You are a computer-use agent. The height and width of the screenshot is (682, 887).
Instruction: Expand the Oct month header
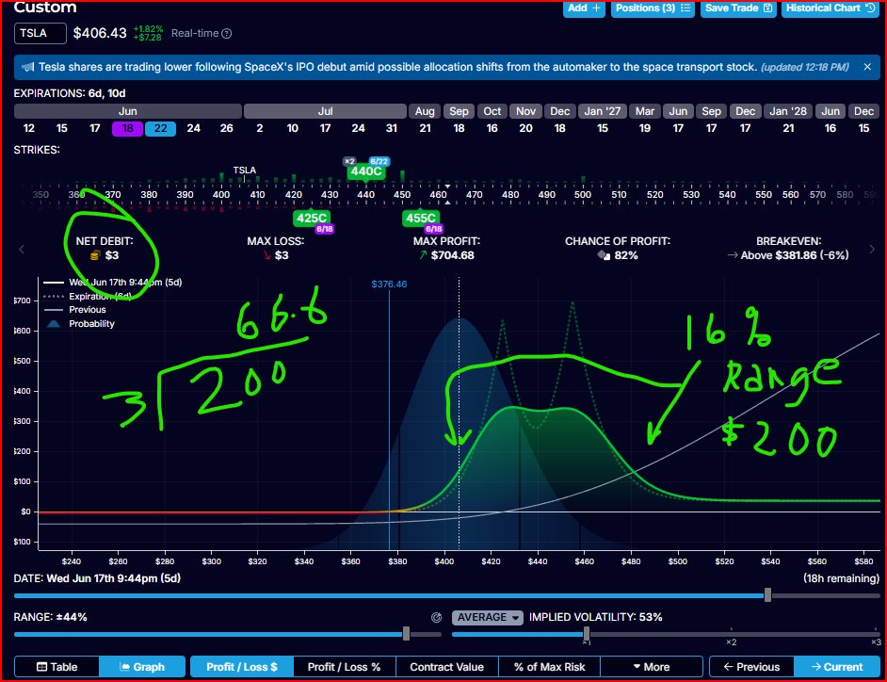coord(492,111)
